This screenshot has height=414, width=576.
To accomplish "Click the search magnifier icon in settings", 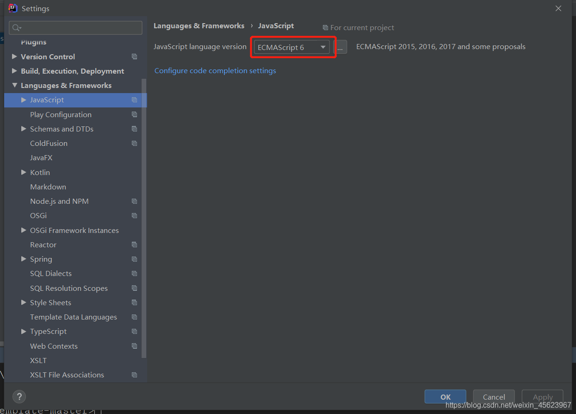I will click(x=17, y=28).
